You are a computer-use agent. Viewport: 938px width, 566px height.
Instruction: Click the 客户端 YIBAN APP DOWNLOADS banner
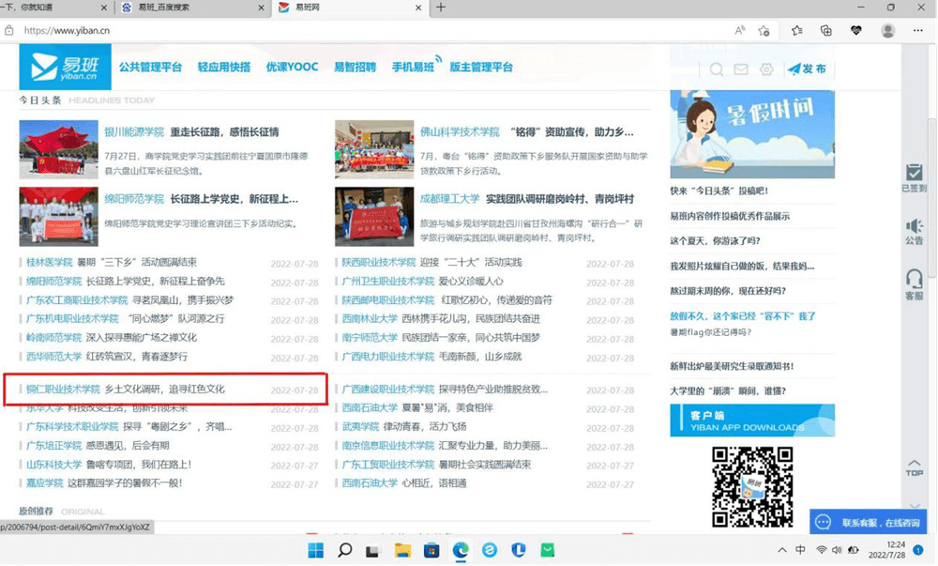click(752, 420)
